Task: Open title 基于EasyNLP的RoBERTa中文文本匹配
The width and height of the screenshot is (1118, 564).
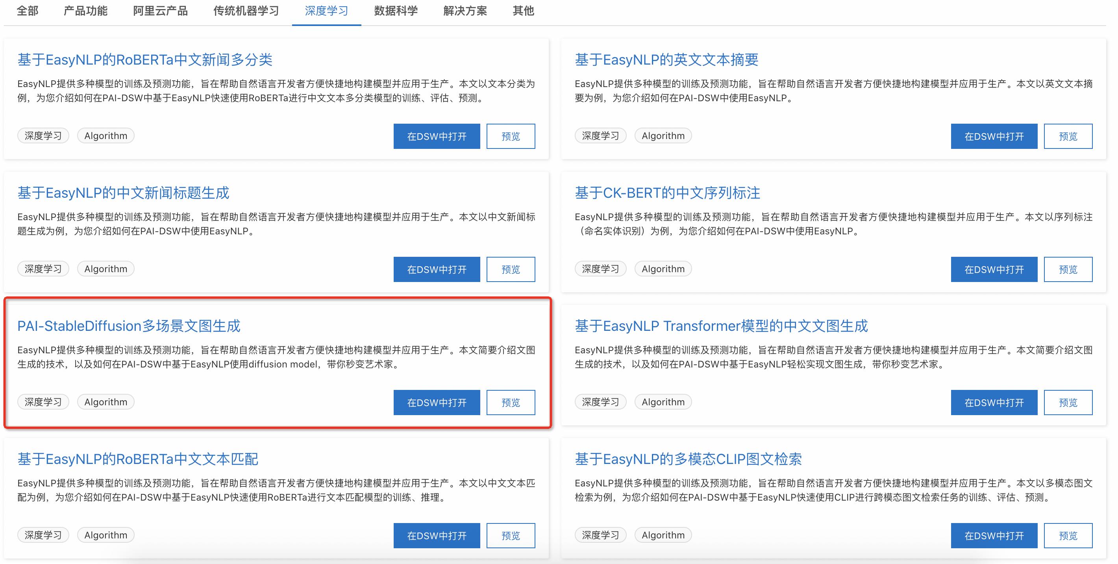Action: click(138, 459)
